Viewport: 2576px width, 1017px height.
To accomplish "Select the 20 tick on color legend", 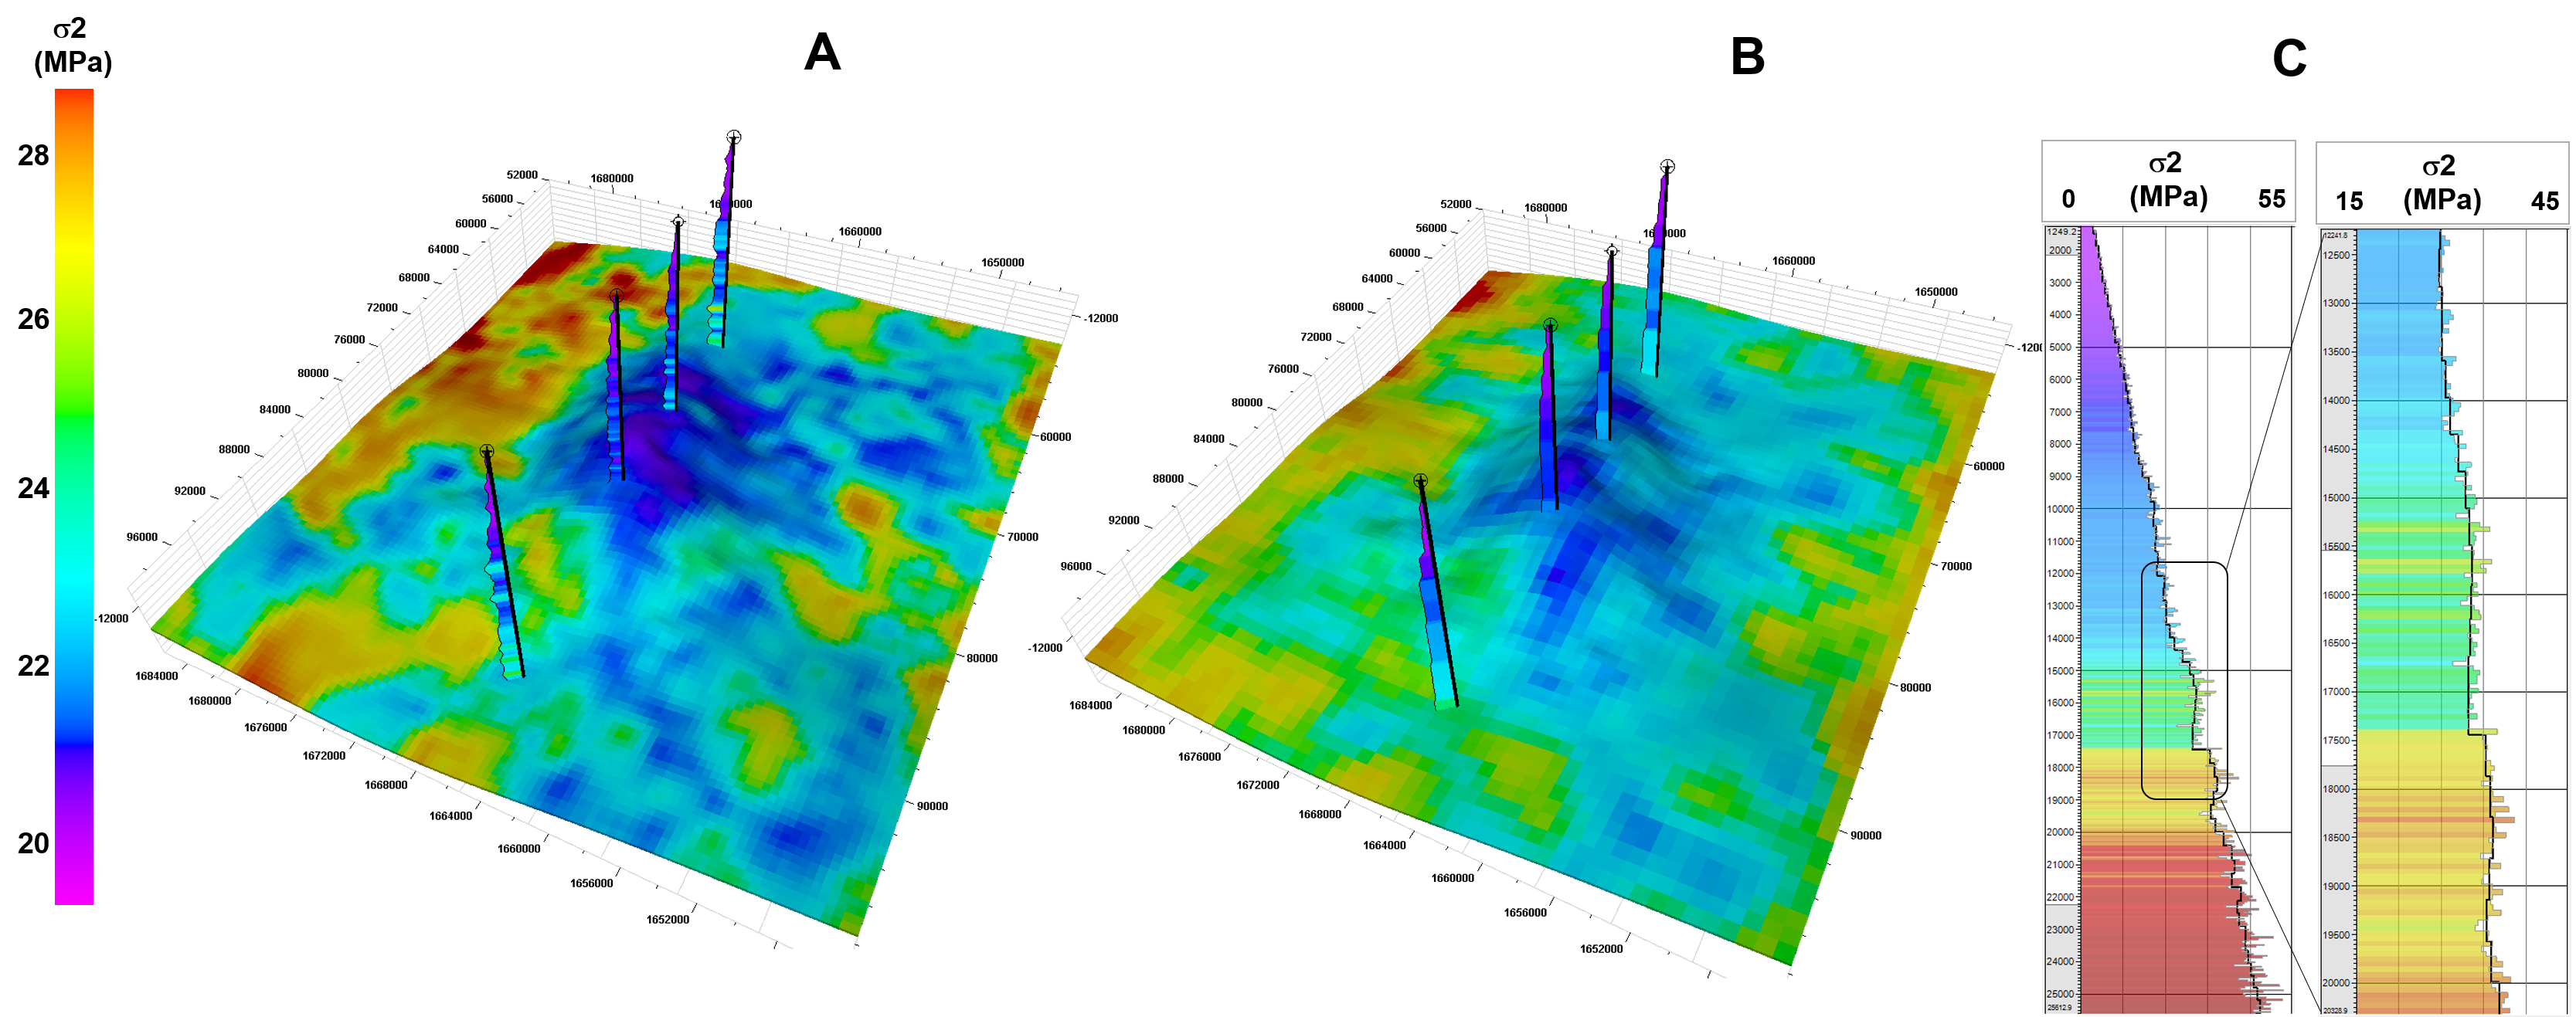I will click(x=33, y=843).
